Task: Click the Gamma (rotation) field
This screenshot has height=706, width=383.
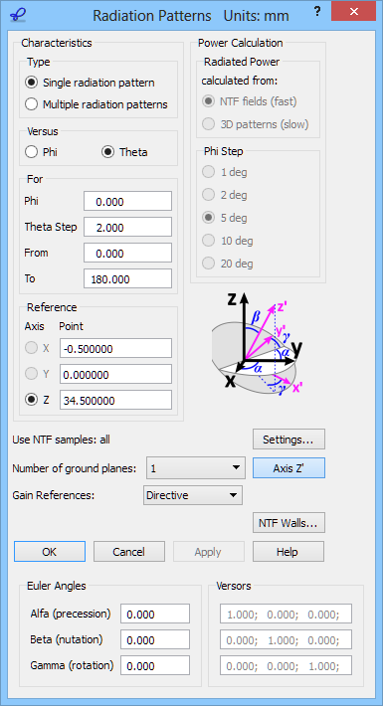Action: [155, 666]
